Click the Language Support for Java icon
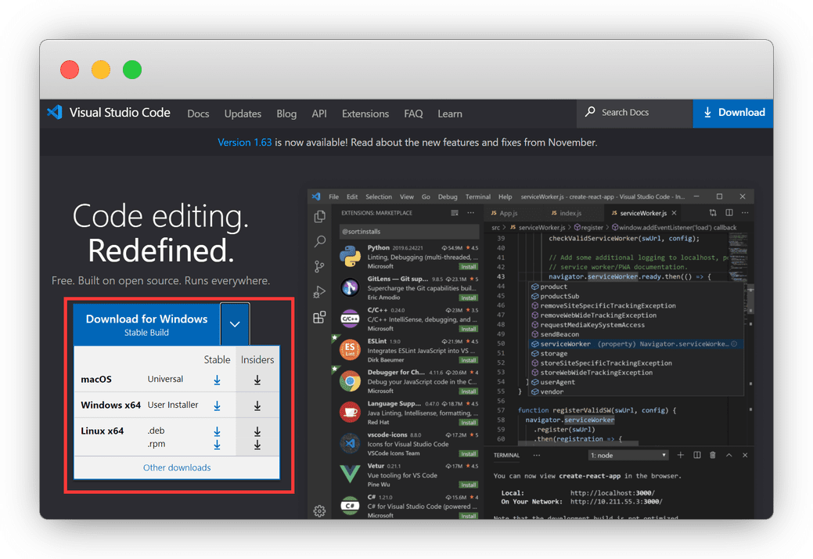This screenshot has width=813, height=559. point(351,413)
